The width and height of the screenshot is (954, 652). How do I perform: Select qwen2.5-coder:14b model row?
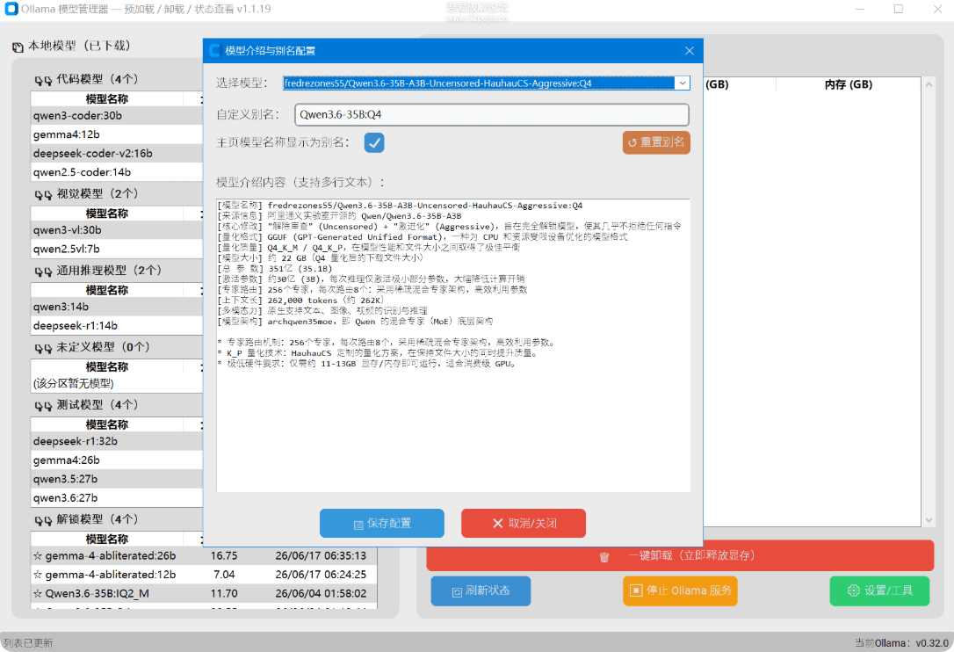117,172
